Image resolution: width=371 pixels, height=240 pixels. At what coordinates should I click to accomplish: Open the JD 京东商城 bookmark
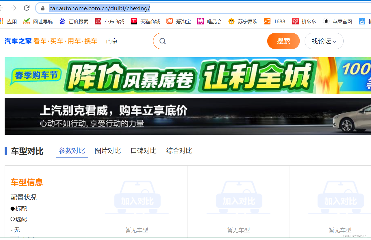point(109,21)
